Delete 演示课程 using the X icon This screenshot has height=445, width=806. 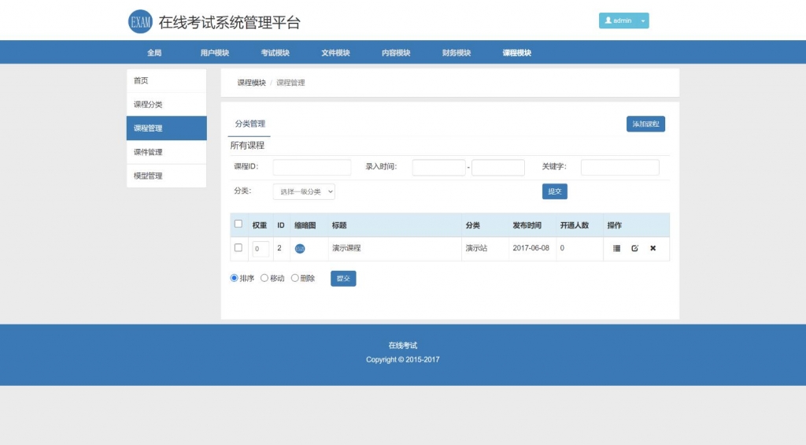coord(653,248)
